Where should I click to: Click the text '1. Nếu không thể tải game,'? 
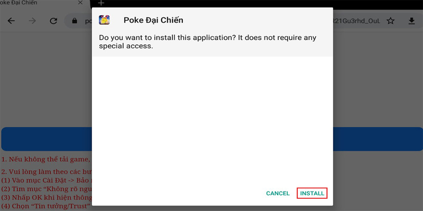pyautogui.click(x=45, y=159)
